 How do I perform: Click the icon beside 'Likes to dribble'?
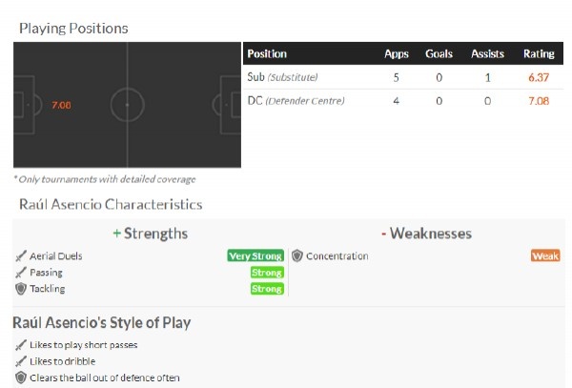click(20, 361)
